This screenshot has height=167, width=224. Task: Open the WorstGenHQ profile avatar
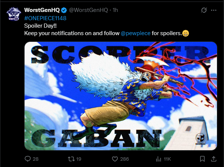[x=14, y=14]
